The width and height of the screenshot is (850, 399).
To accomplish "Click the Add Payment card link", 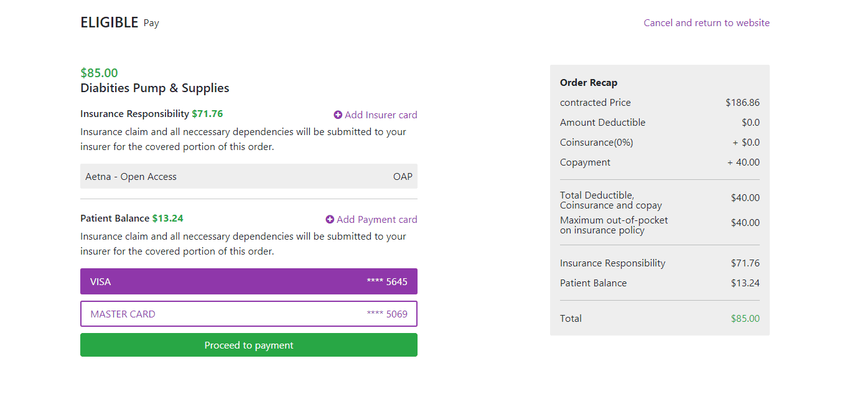I will (x=377, y=219).
